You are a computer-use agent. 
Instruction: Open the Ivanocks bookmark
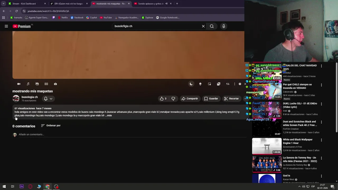[x=16, y=18]
